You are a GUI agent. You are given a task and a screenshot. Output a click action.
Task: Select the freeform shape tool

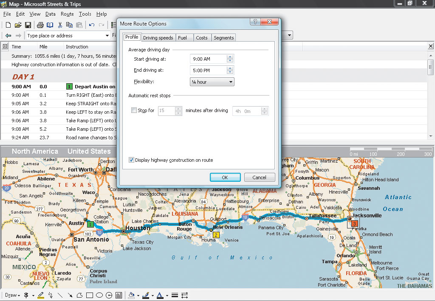(79, 295)
